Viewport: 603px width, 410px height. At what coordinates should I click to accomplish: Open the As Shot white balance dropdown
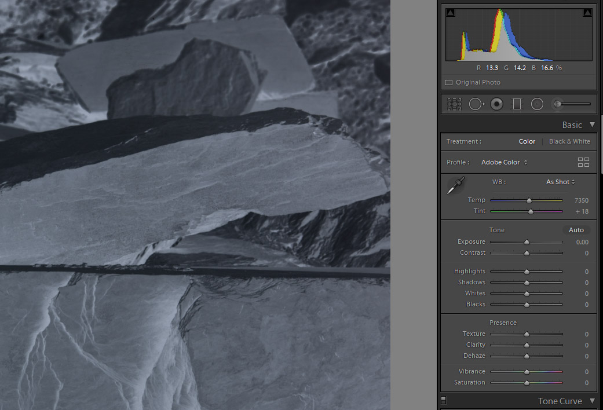560,182
